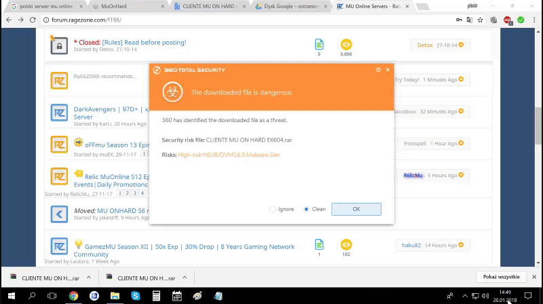Select the Clean radio option
Screen dimensions: 543x304
tap(306, 209)
